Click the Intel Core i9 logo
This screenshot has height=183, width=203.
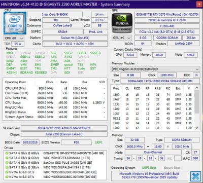[15, 23]
